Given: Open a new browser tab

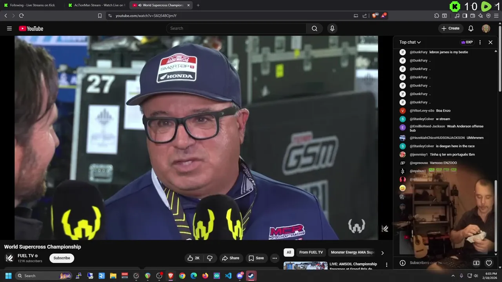Looking at the screenshot, I should 198,5.
